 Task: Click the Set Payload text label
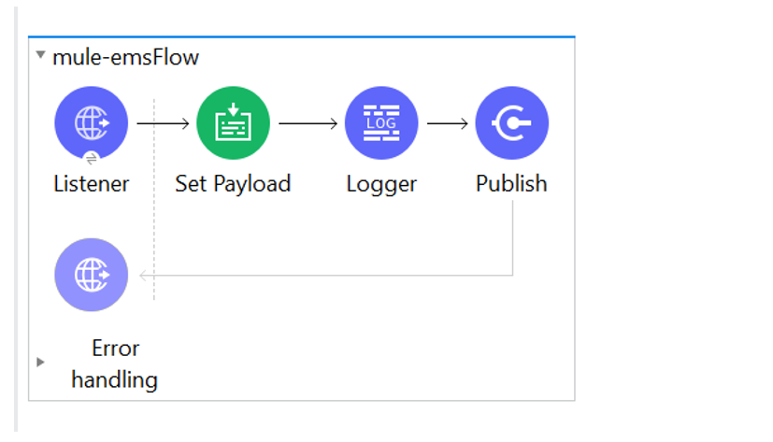[233, 184]
